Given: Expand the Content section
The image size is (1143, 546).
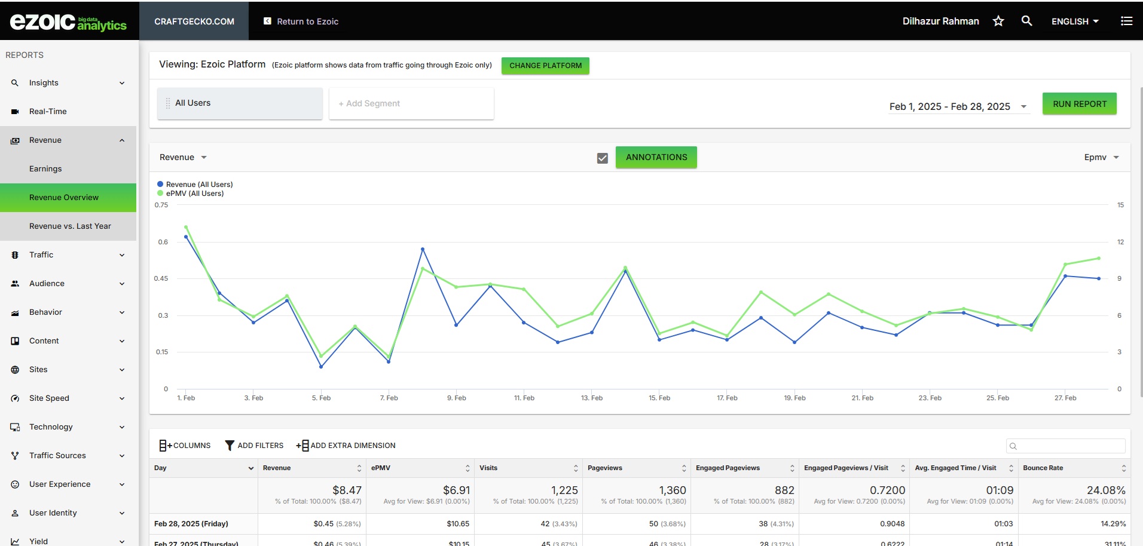Looking at the screenshot, I should 122,341.
